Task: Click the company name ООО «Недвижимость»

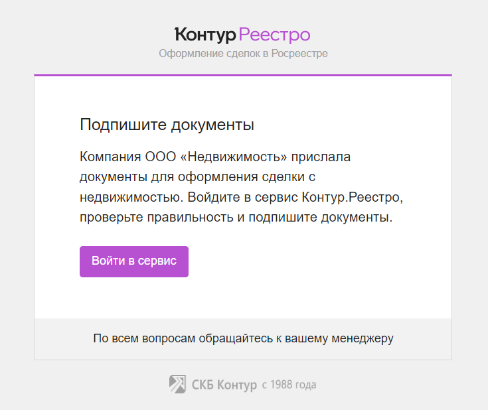Action: point(216,157)
